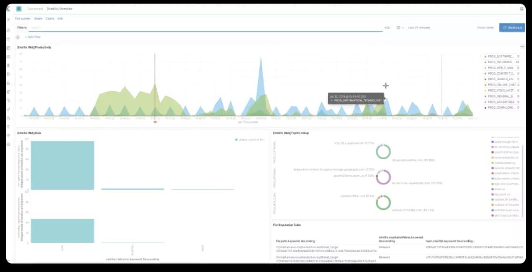Select the [Intellix] Overview breadcrumb
This screenshot has height=272, width=532.
coord(59,8)
